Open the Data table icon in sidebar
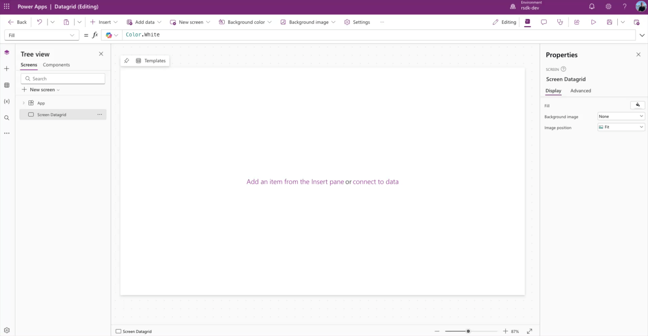 [7, 85]
